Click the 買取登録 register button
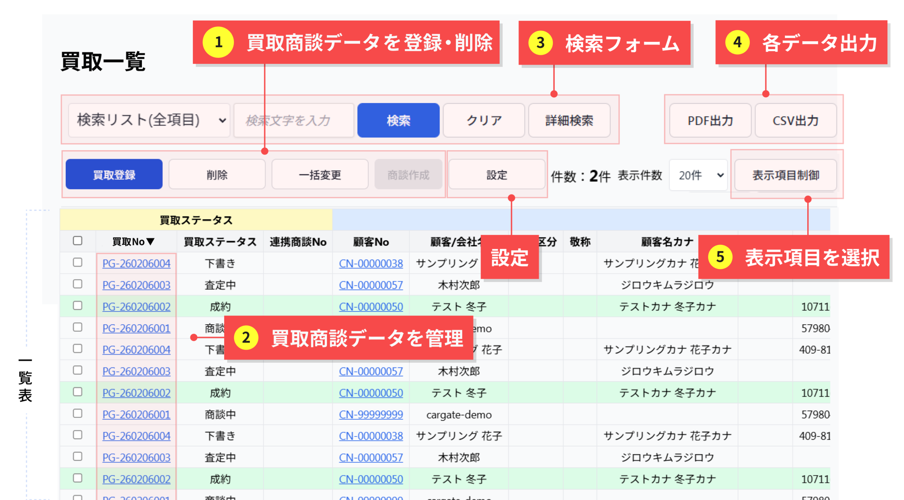904x500 pixels. (114, 174)
